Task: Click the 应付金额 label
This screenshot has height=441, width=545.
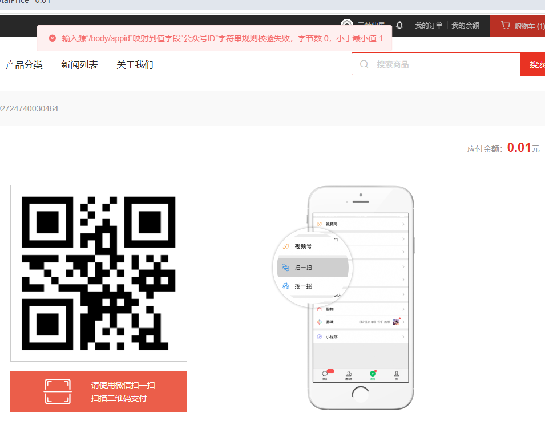Action: point(485,149)
